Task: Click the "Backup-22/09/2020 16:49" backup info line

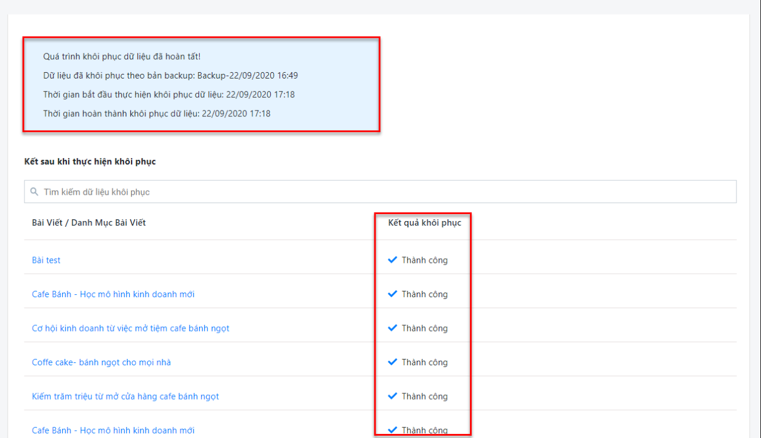Action: tap(171, 76)
